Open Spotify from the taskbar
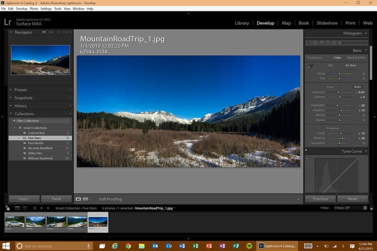Screen dimensions: 377x251 [x=249, y=246]
